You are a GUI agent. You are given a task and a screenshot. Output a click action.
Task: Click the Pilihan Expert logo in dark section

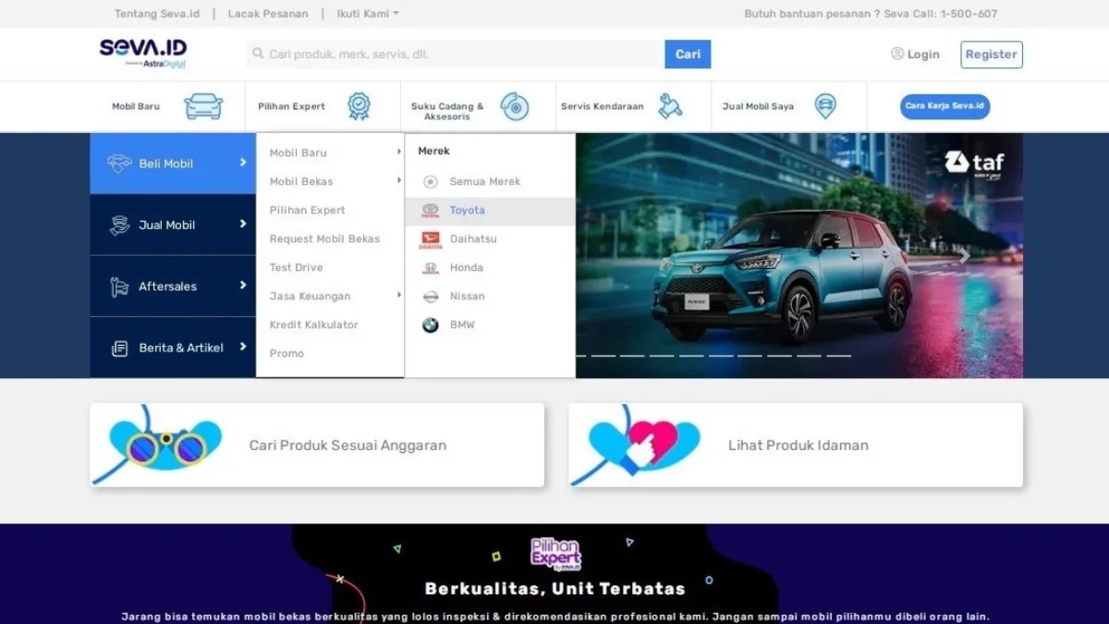pyautogui.click(x=555, y=555)
